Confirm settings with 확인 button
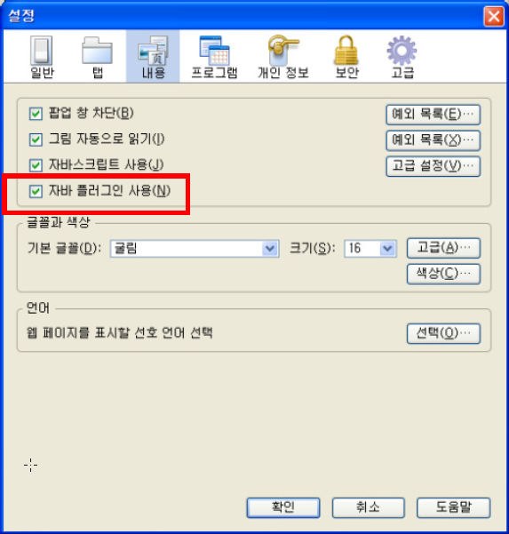This screenshot has width=509, height=534. [283, 507]
